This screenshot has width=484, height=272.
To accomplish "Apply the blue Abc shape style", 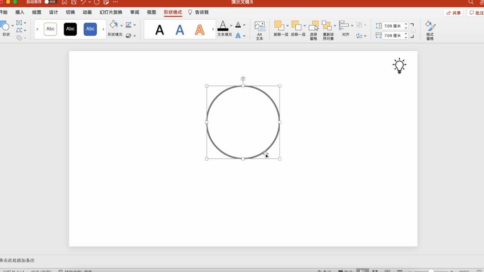I will click(90, 29).
